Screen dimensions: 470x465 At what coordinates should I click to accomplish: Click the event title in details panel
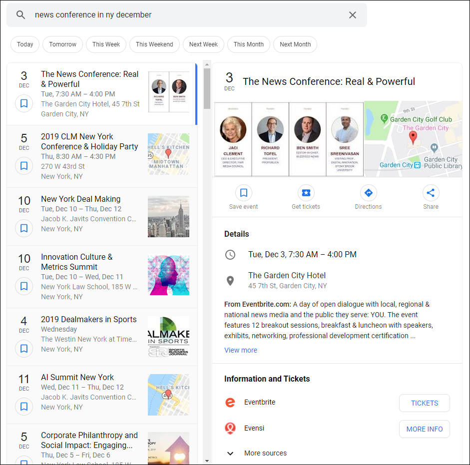click(329, 81)
